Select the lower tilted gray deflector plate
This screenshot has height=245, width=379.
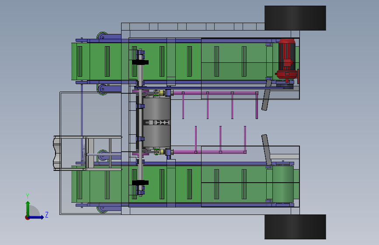pos(267,150)
